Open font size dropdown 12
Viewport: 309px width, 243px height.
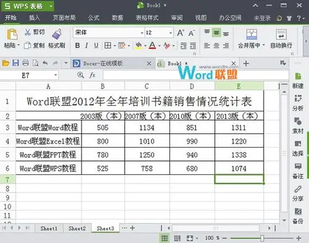coord(171,33)
